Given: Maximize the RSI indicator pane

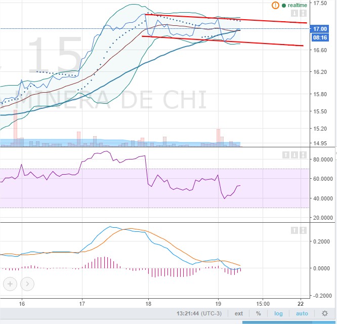Looking at the screenshot, I should pos(303,154).
